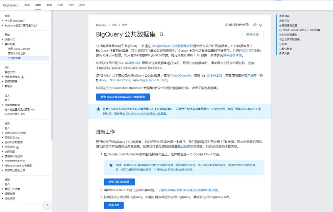Click the thumbs-down not helpful icon
The image size is (333, 212).
tap(261, 25)
